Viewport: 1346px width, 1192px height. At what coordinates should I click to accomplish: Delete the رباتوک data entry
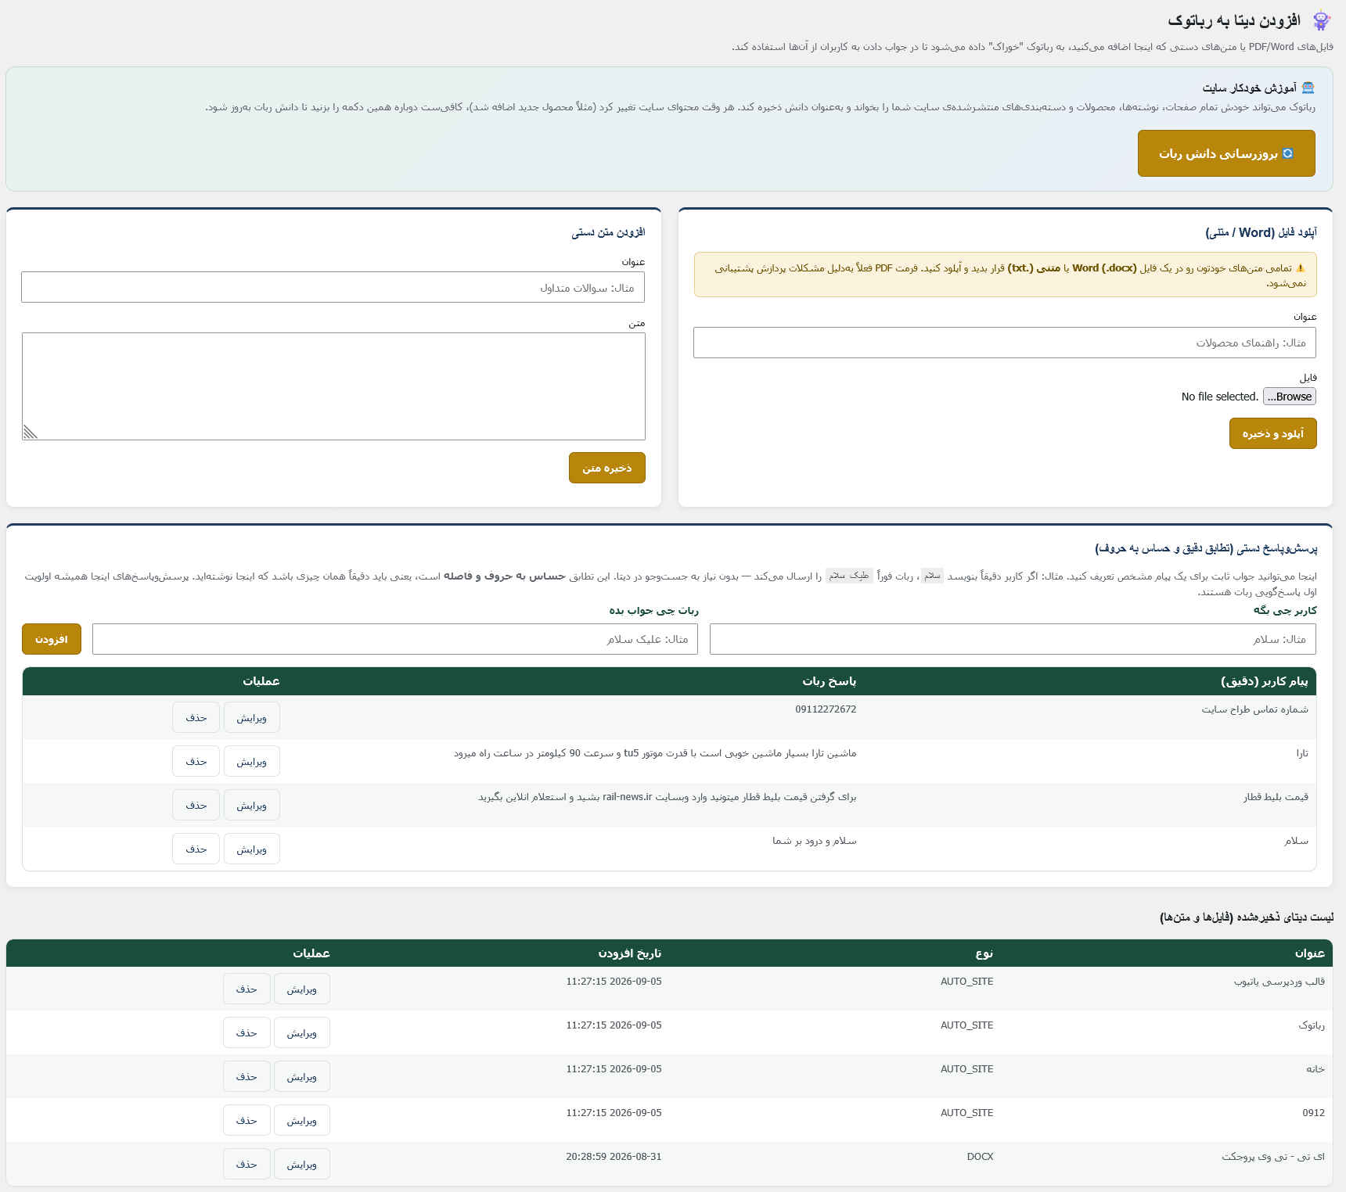point(247,1032)
